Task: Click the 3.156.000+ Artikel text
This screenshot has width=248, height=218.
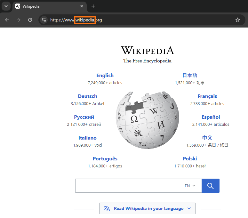Action: click(87, 104)
